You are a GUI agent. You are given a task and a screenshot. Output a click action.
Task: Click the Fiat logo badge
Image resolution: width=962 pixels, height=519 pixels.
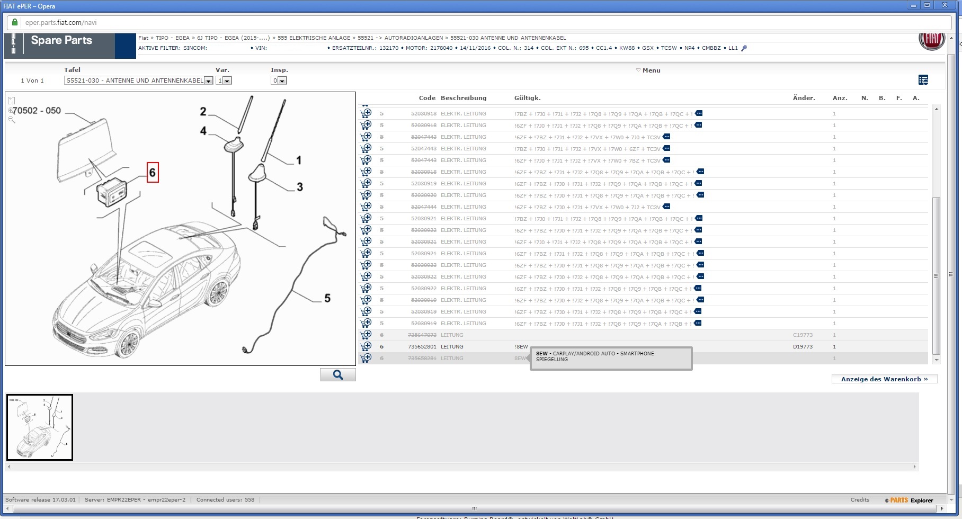click(x=931, y=40)
